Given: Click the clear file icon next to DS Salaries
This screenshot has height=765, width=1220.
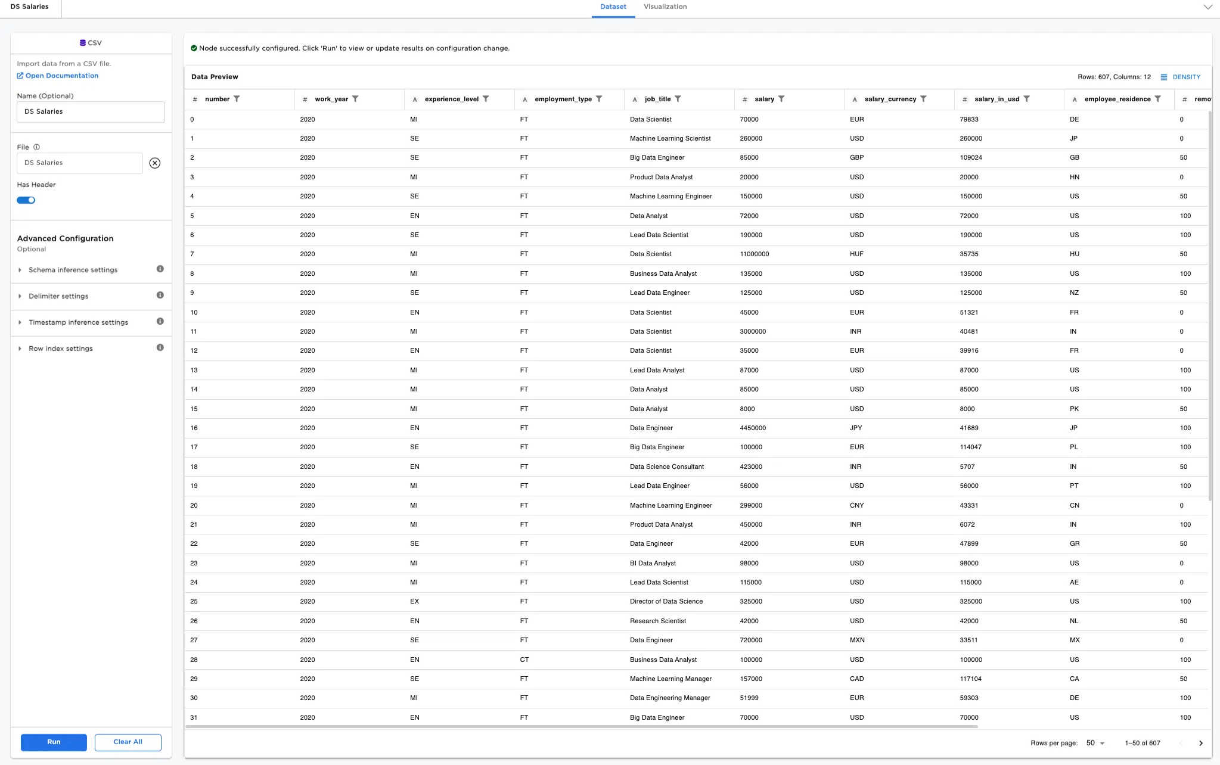Looking at the screenshot, I should coord(156,162).
